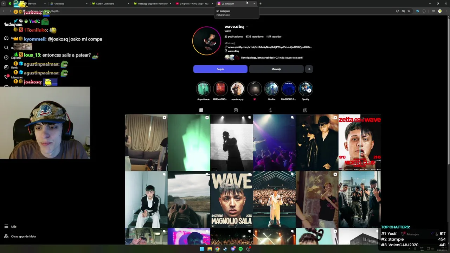Screen dimensions: 450x253
Task: Follow wave.dbq with Seguir button
Action: click(220, 69)
